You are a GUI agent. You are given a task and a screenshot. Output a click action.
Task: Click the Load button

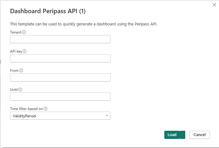point(172,135)
